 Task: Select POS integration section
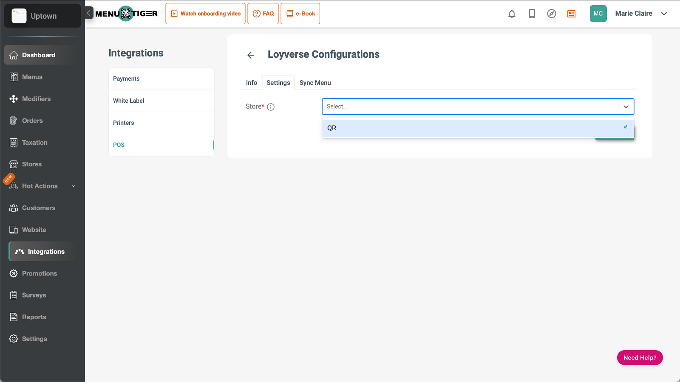(x=161, y=145)
